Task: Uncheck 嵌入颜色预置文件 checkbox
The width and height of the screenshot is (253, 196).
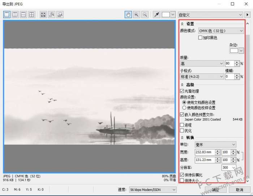Action: point(182,115)
